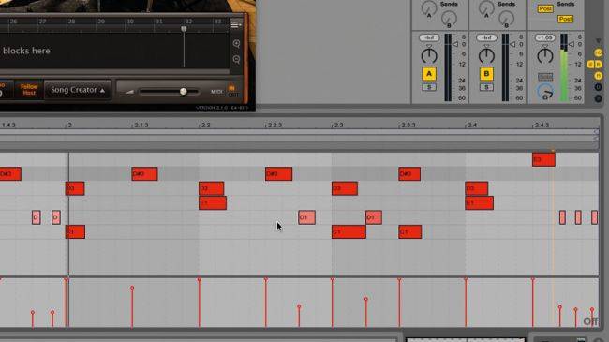Expand the Song Creator panel

78,90
